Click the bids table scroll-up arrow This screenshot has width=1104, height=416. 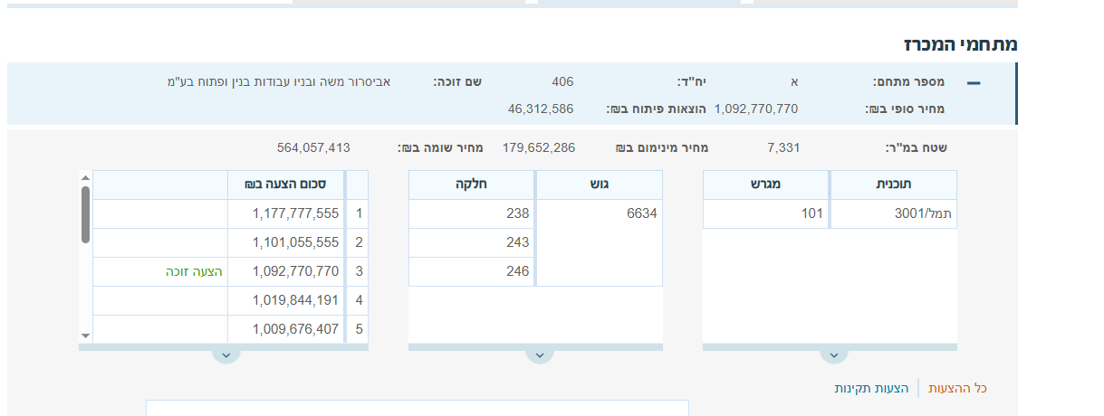pyautogui.click(x=86, y=178)
